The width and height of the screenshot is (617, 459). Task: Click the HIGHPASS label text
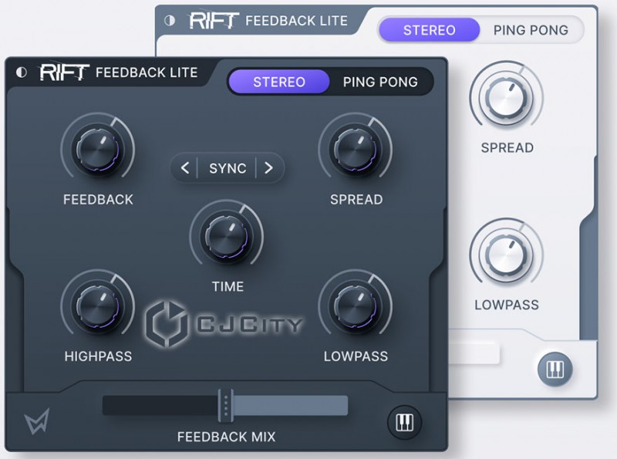[98, 356]
